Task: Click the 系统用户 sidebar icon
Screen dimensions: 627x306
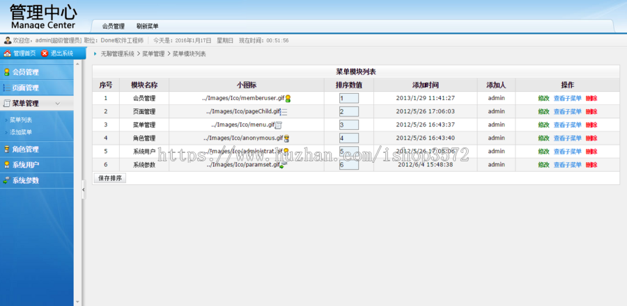Action: (x=6, y=165)
